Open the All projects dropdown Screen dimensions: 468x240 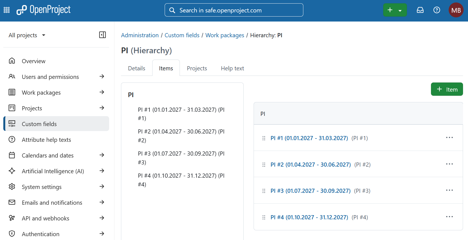[x=27, y=35]
